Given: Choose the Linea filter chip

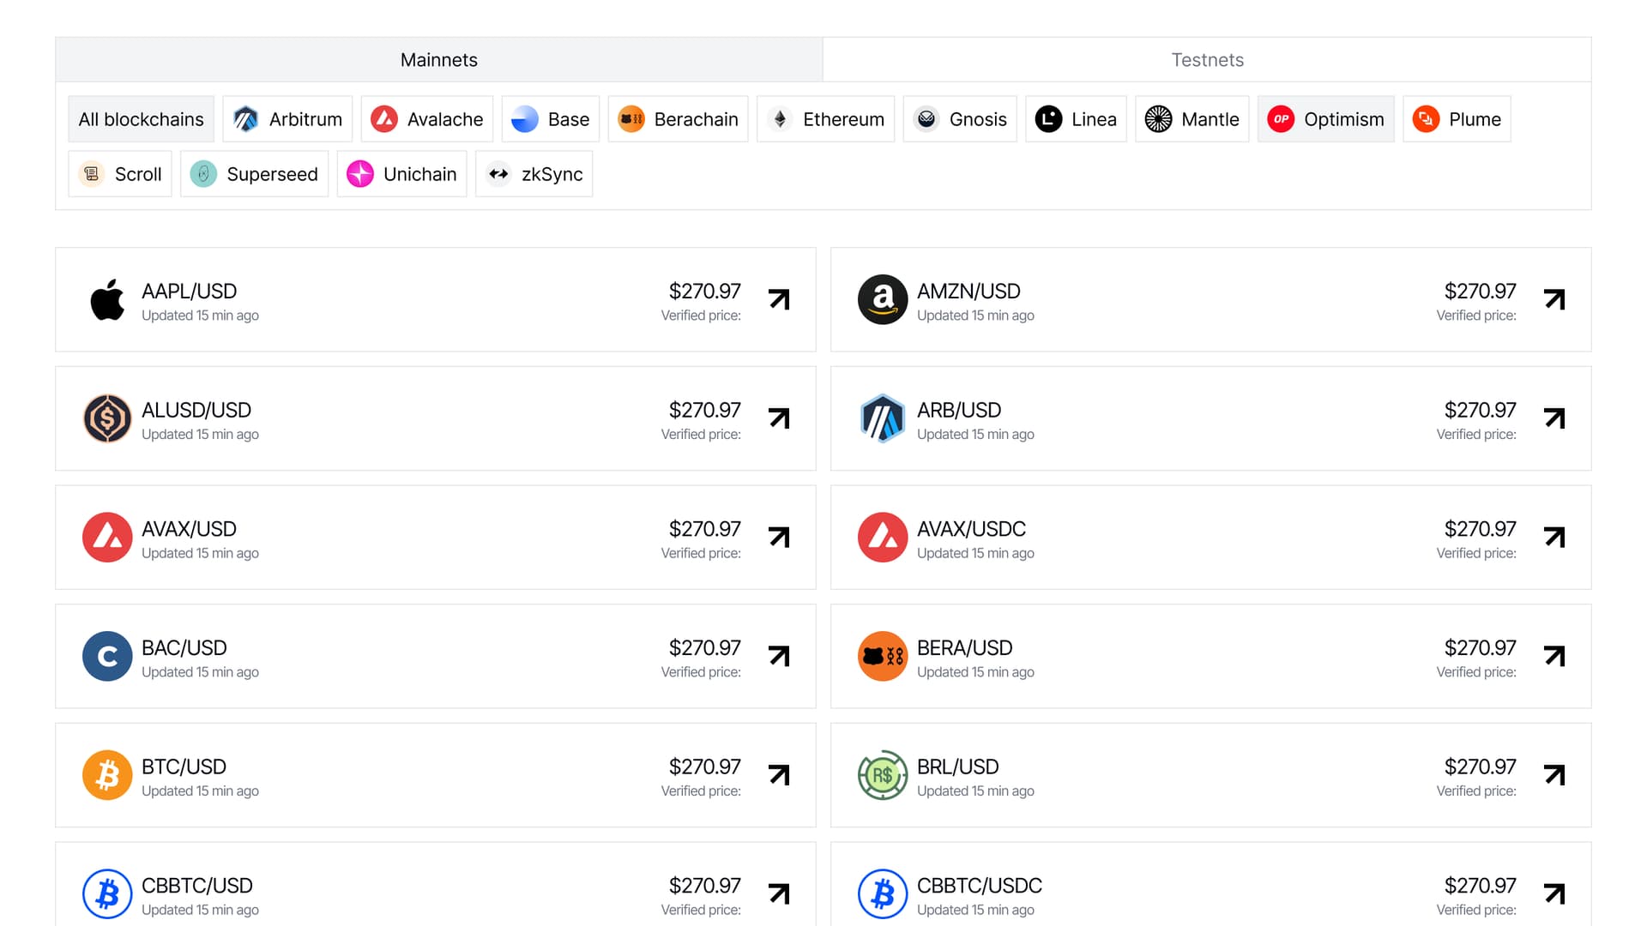Looking at the screenshot, I should point(1076,119).
